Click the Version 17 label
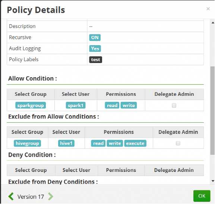215x204 pixels. pos(31,197)
